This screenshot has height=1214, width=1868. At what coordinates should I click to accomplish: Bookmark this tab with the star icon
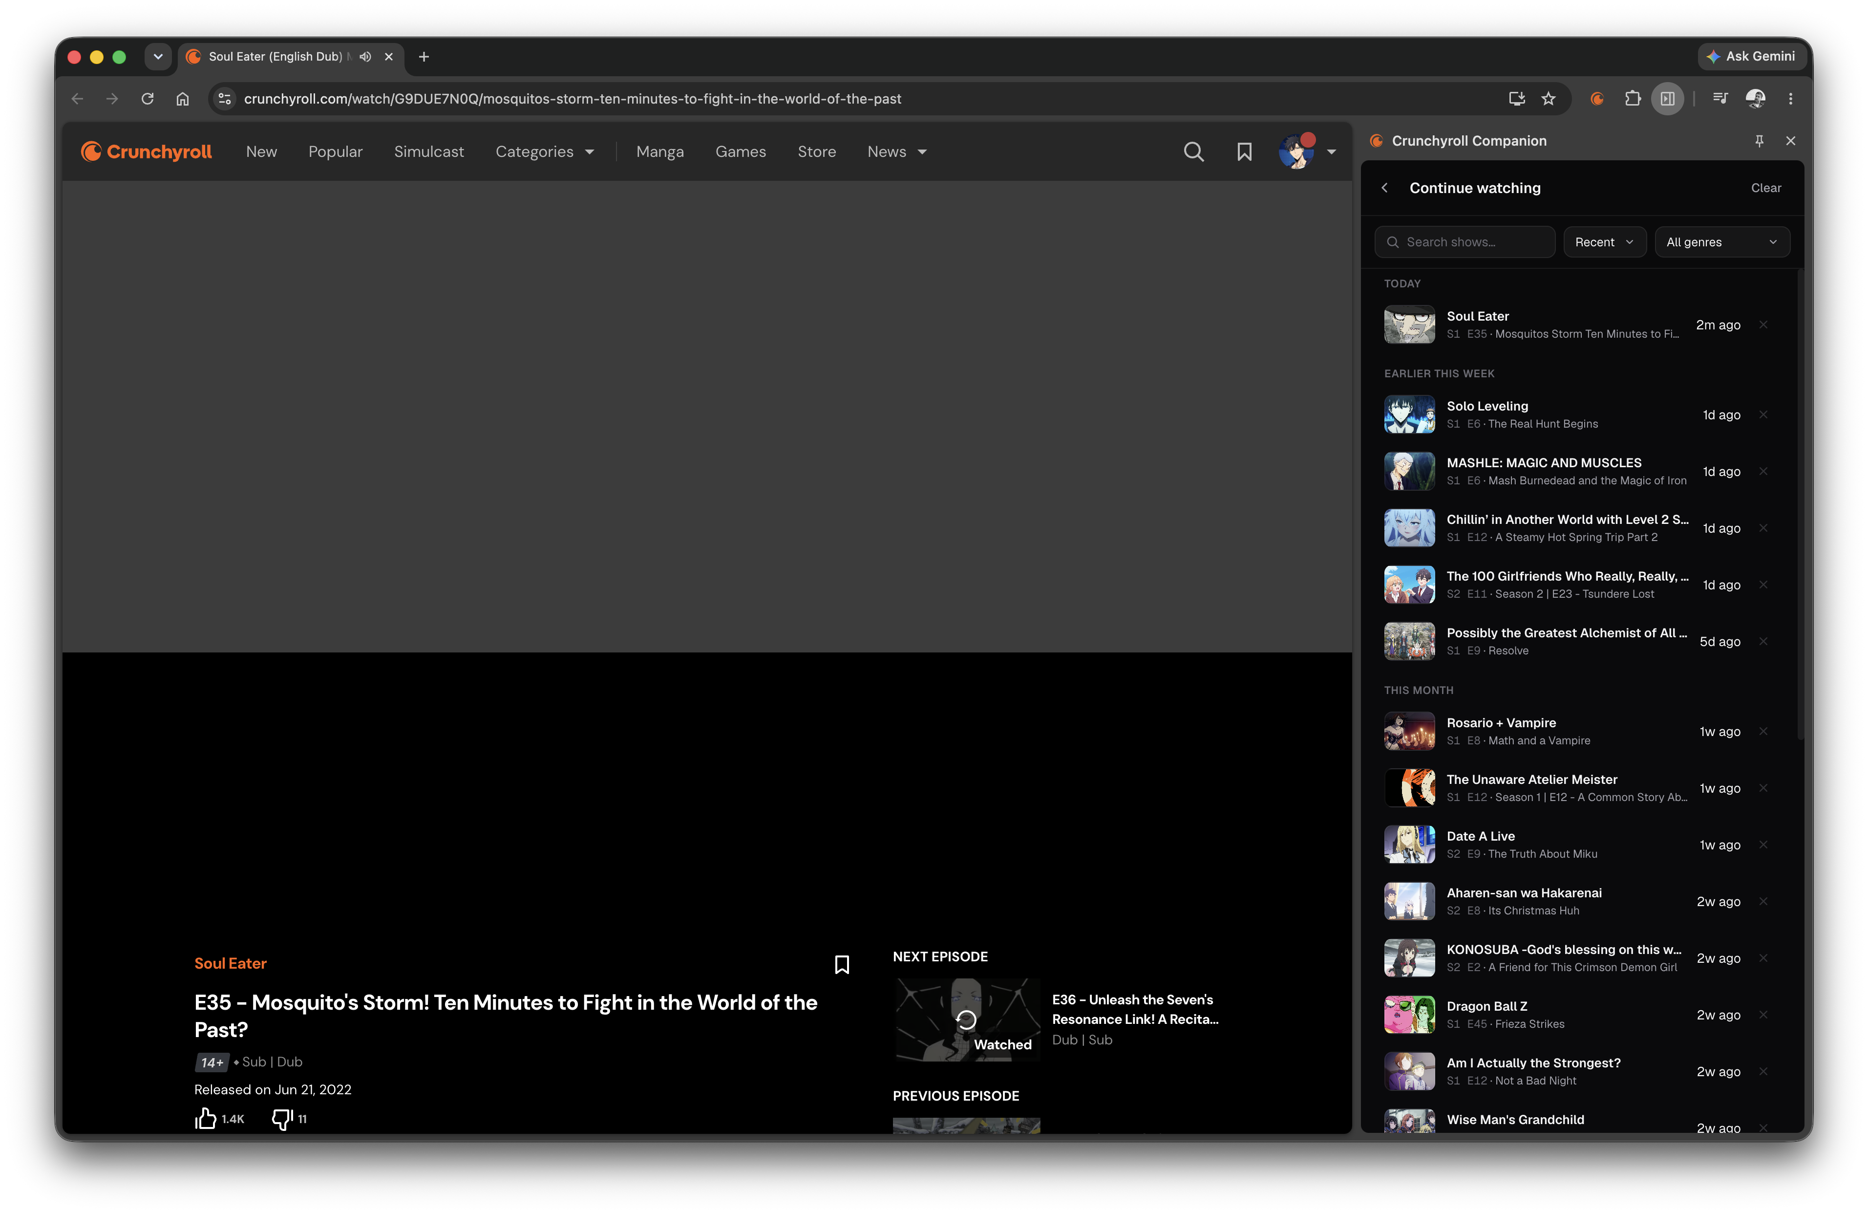tap(1548, 98)
